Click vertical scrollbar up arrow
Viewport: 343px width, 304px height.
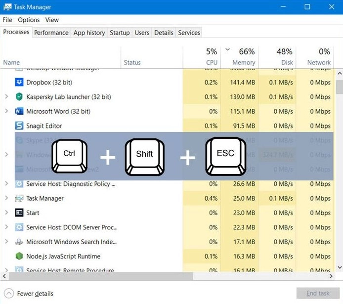click(340, 73)
